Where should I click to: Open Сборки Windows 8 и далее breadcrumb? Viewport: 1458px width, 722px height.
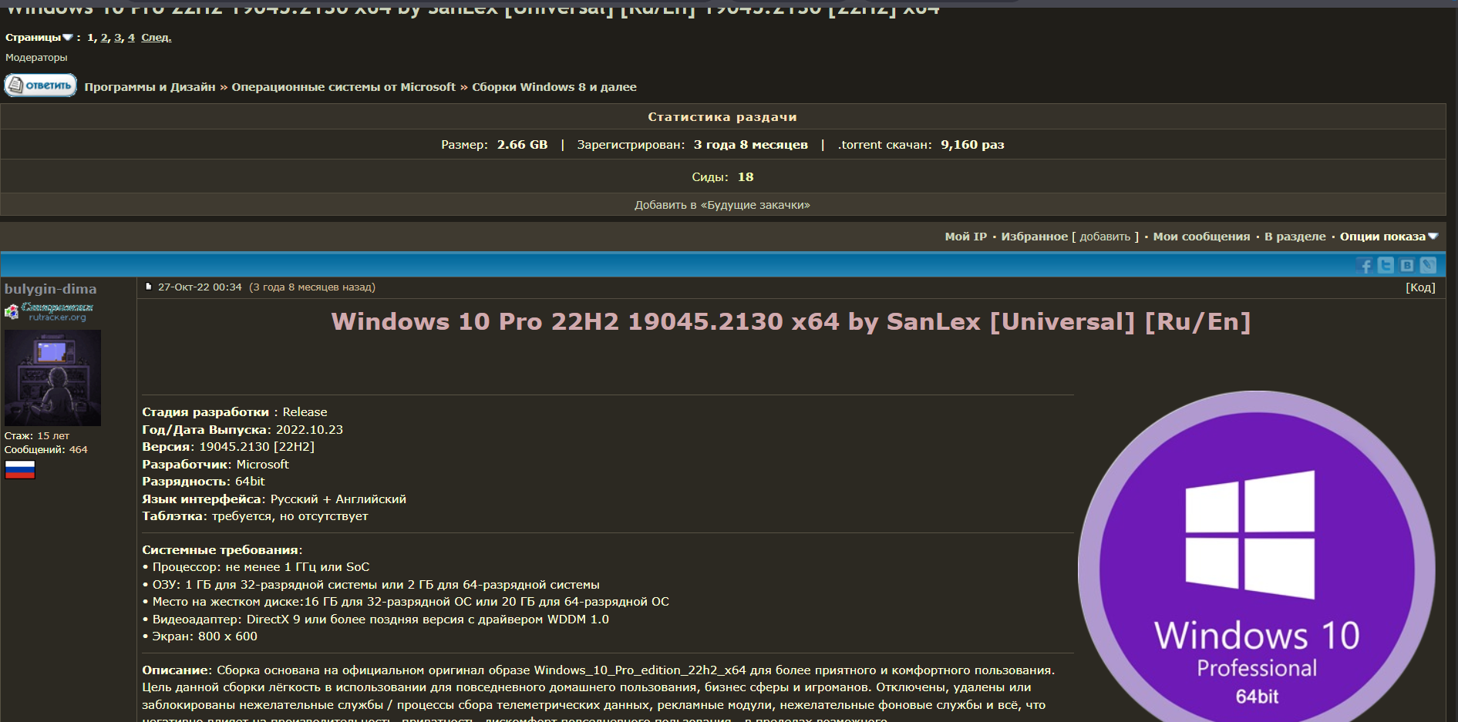554,87
